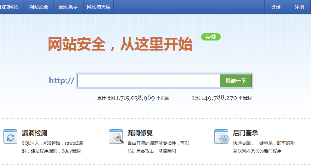Click the 后门查杀 heading text

(246, 133)
